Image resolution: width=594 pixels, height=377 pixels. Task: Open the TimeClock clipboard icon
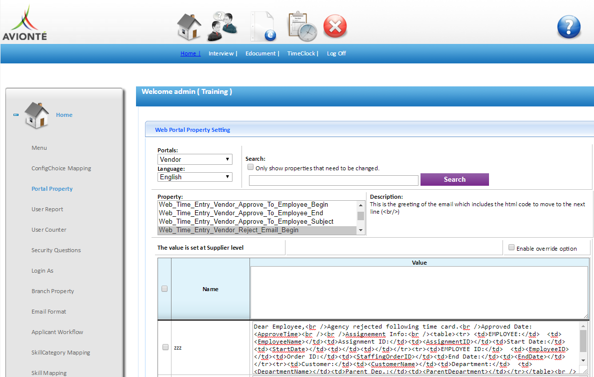point(302,26)
